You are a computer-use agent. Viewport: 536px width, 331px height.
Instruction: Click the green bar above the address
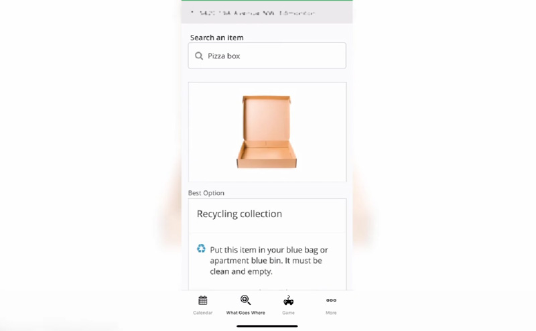click(x=267, y=1)
